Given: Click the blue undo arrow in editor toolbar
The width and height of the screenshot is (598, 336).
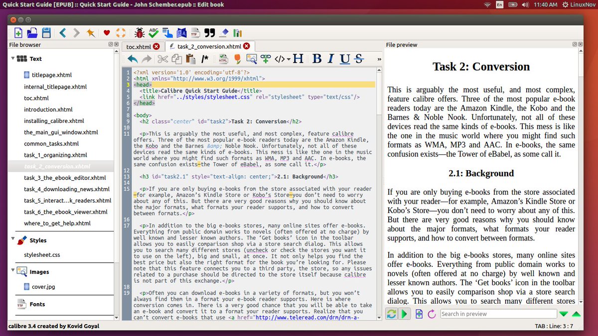Looking at the screenshot, I should (x=133, y=59).
